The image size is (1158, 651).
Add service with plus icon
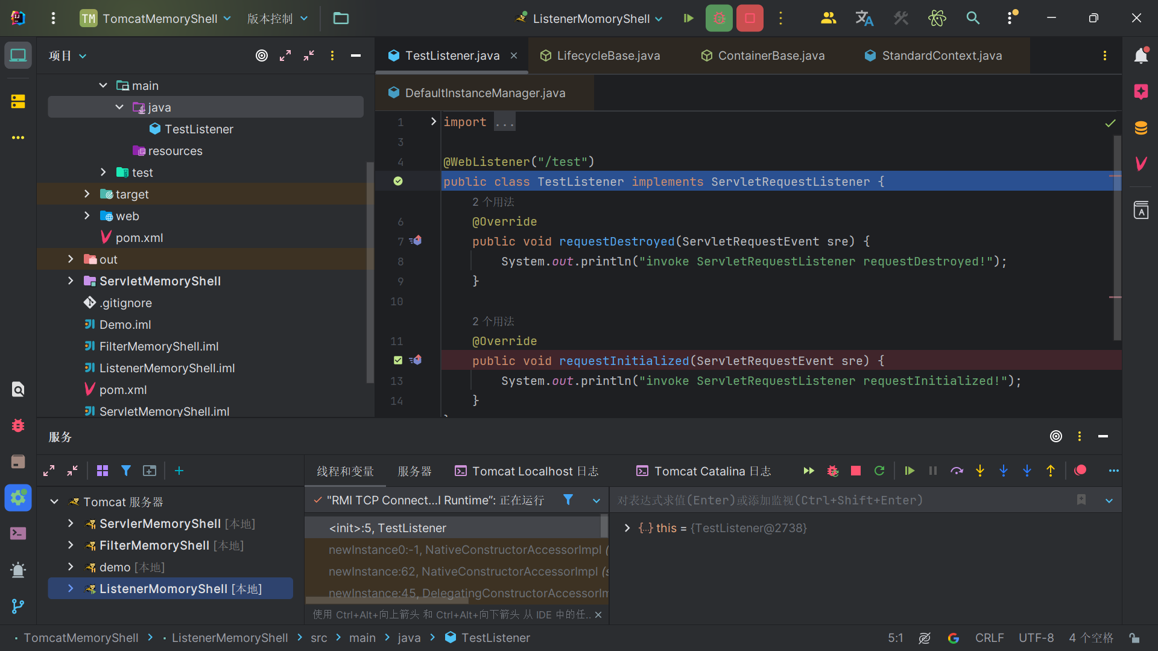click(x=179, y=471)
